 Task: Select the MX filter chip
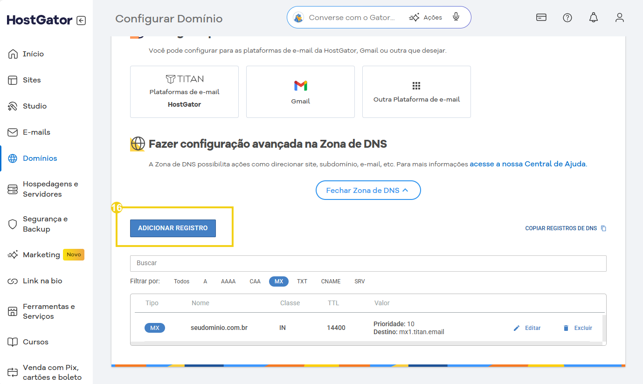click(279, 281)
